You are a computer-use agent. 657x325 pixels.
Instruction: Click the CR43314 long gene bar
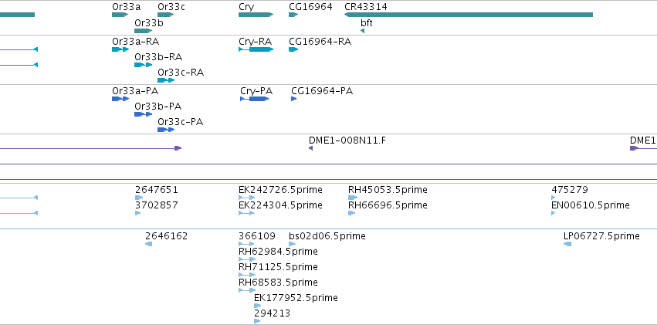pos(469,15)
